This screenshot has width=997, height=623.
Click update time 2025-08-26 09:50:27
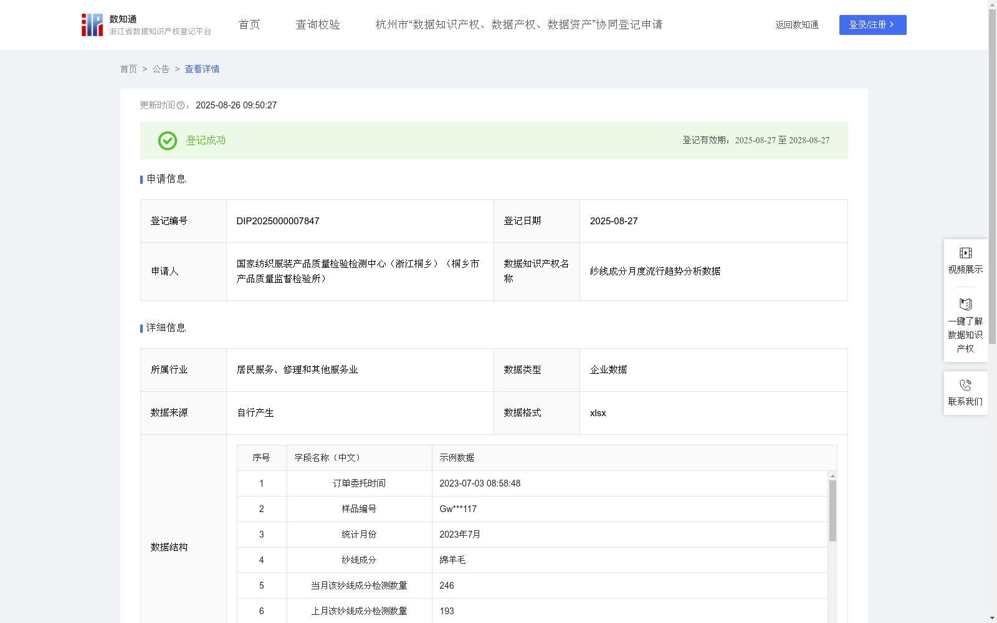pyautogui.click(x=236, y=105)
